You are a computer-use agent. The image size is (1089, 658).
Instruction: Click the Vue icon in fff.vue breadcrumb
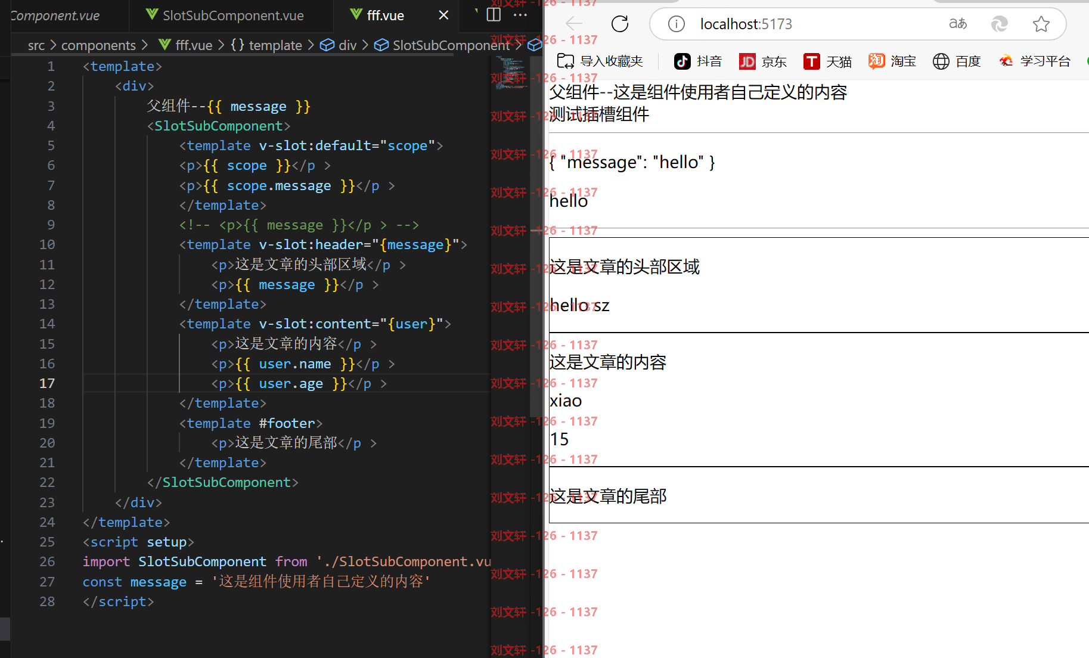click(x=165, y=45)
